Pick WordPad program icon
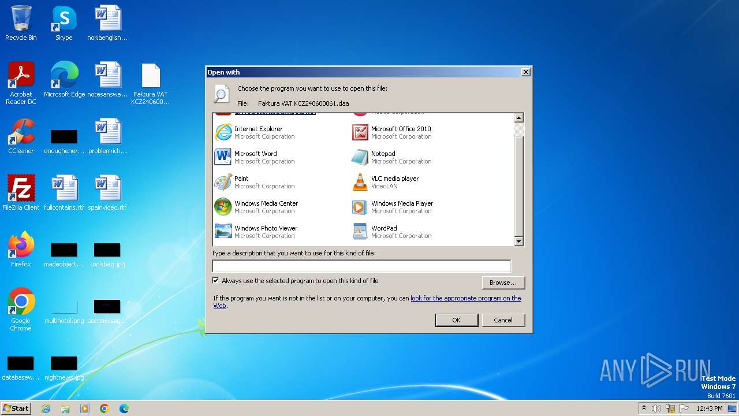The height and width of the screenshot is (416, 739). (x=360, y=232)
